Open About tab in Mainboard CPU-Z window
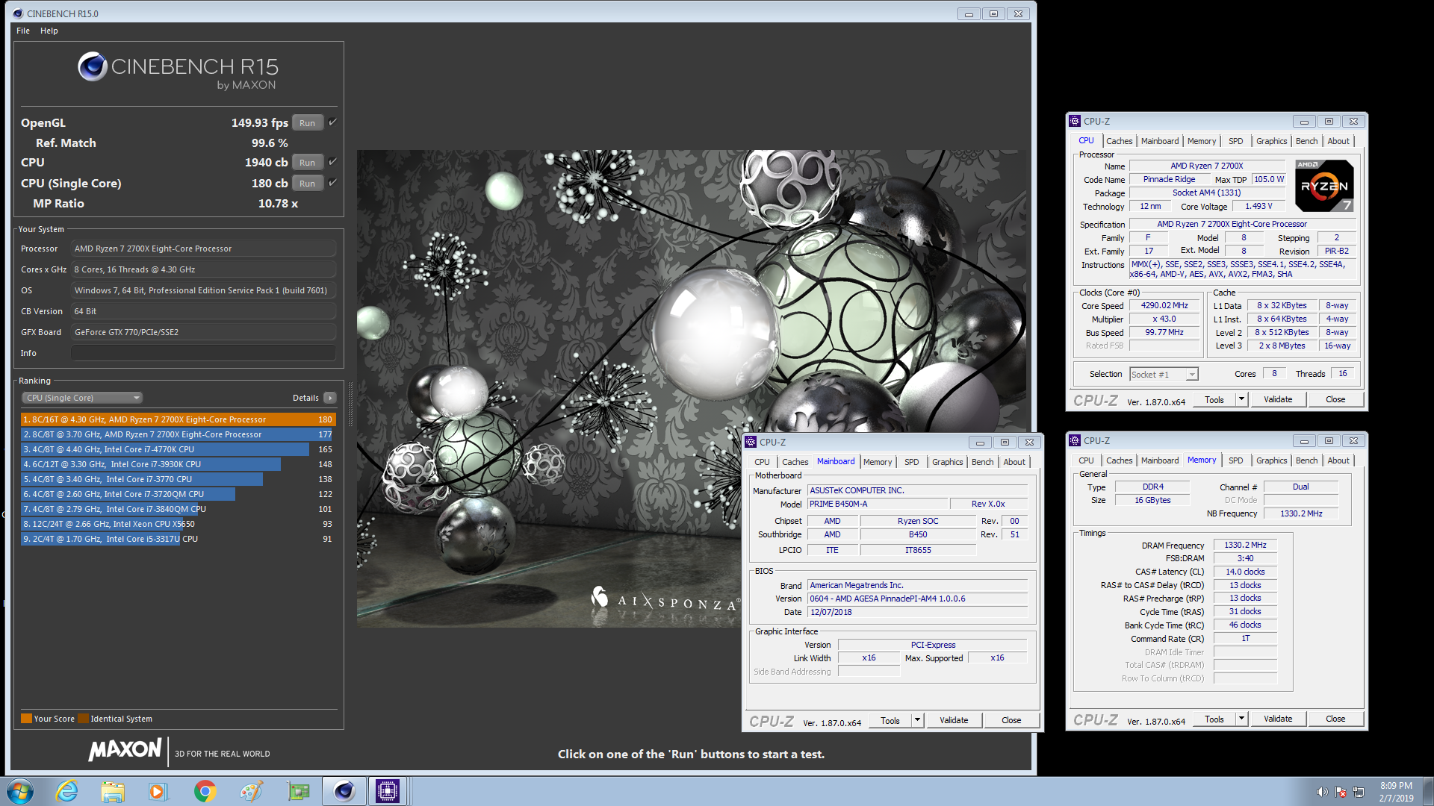Image resolution: width=1434 pixels, height=806 pixels. click(x=1014, y=462)
